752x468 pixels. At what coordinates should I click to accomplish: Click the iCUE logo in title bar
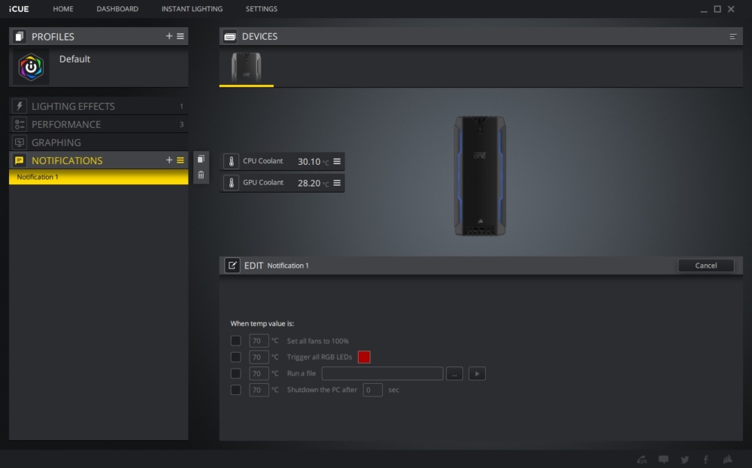(x=19, y=8)
